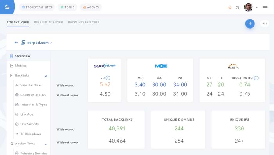The width and height of the screenshot is (274, 155).
Task: Open View Backlinks in sidebar
Action: [31, 85]
